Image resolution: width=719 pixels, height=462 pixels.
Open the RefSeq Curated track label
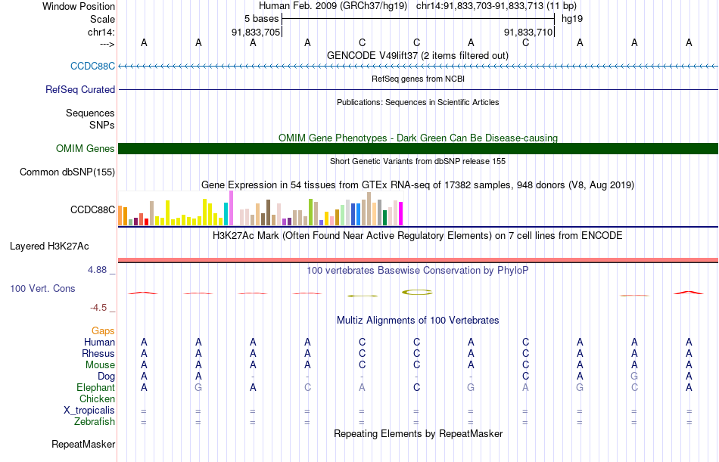pyautogui.click(x=80, y=89)
